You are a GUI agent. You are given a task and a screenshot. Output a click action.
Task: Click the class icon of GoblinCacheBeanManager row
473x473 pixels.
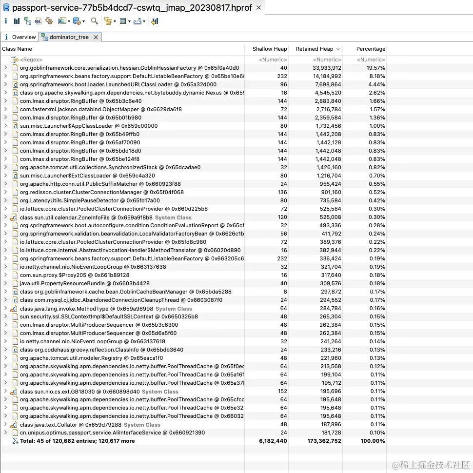click(15, 292)
